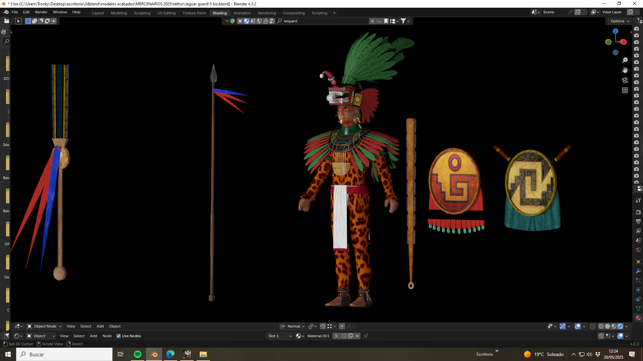Select the pan view hand icon
The width and height of the screenshot is (643, 361).
(x=625, y=70)
